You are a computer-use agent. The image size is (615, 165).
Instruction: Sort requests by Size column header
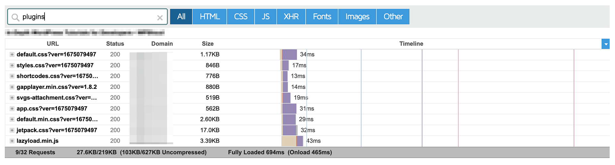208,44
